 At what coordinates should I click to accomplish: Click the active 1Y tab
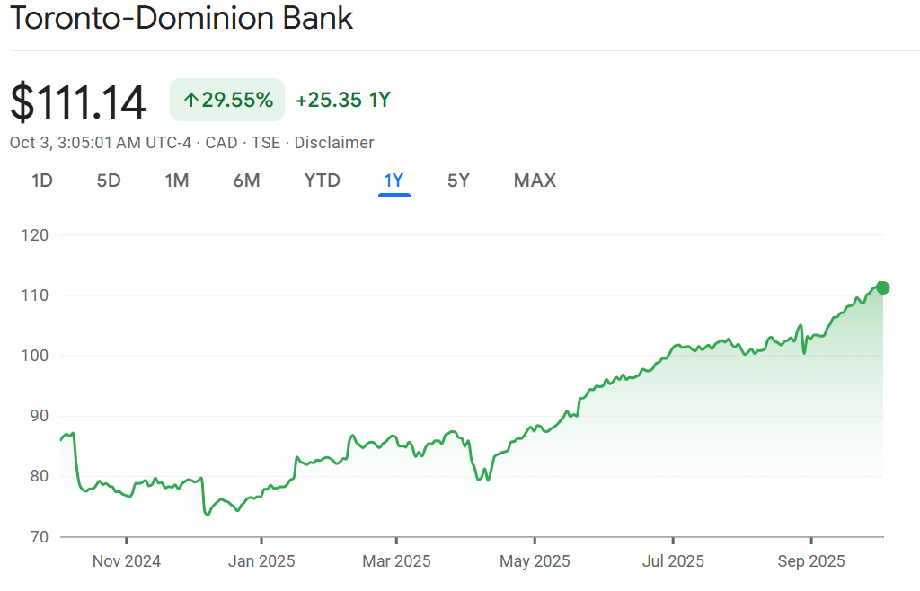click(x=394, y=181)
